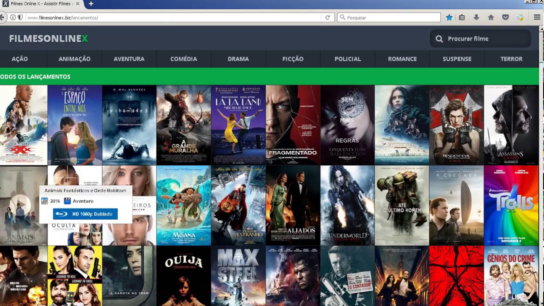
Task: Open the Aliados poster
Action: click(293, 205)
